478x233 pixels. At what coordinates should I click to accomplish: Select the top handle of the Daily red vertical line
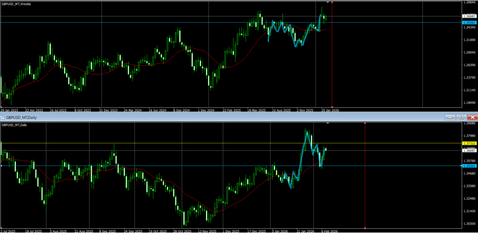coord(365,123)
